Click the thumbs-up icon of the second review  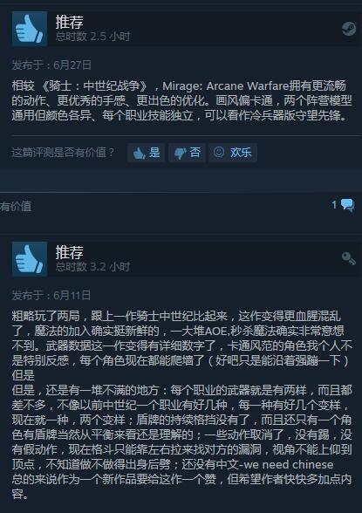tap(30, 259)
